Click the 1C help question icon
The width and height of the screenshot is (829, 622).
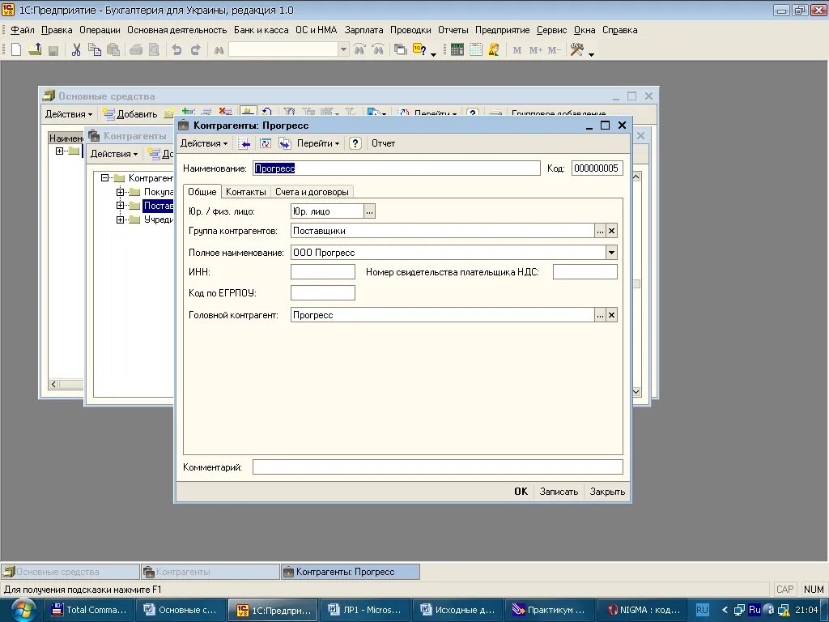tap(419, 49)
